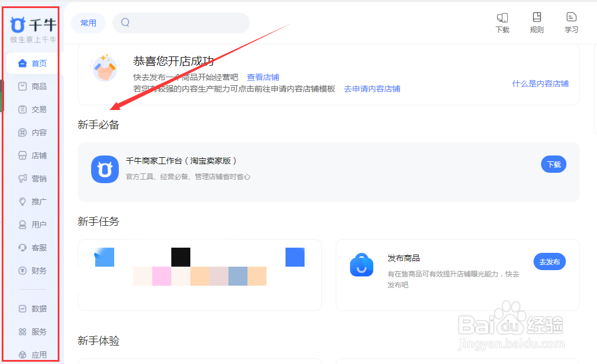Click the 交易 trade icon
The width and height of the screenshot is (597, 364).
coord(22,109)
